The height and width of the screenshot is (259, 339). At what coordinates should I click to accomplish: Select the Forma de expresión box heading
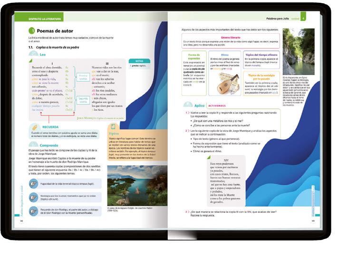194,57
